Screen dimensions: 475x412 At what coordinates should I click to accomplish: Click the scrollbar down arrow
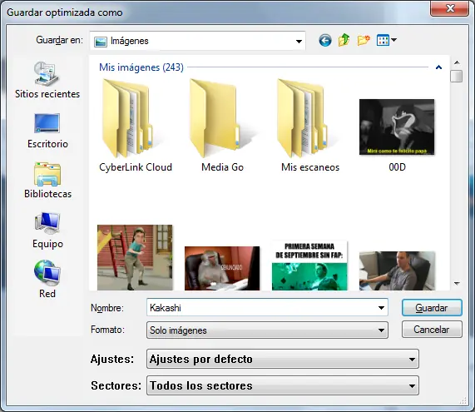(457, 284)
